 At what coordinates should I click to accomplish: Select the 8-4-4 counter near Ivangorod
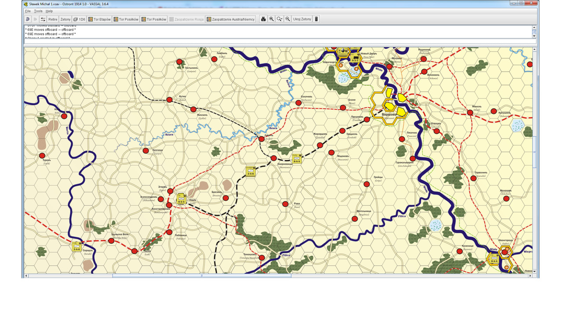point(494,259)
